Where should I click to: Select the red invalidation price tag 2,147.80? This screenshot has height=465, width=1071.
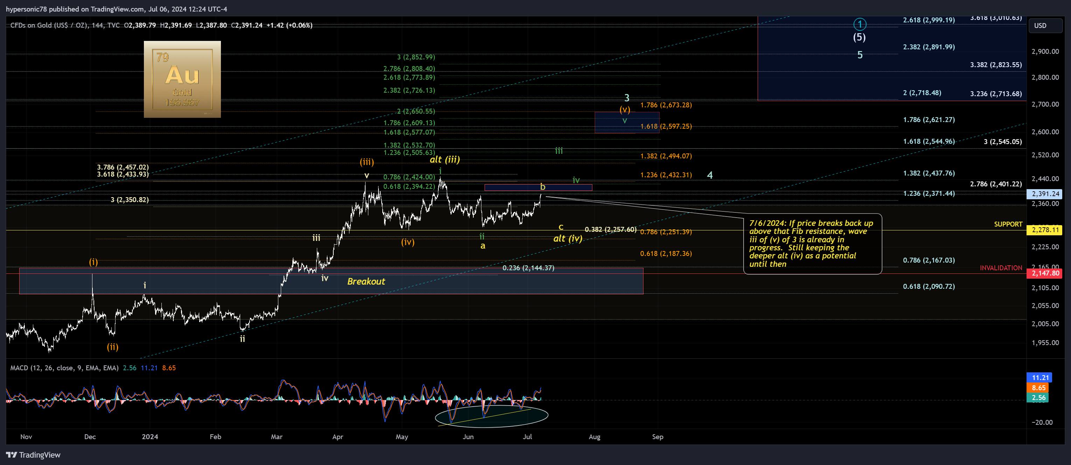[1045, 273]
